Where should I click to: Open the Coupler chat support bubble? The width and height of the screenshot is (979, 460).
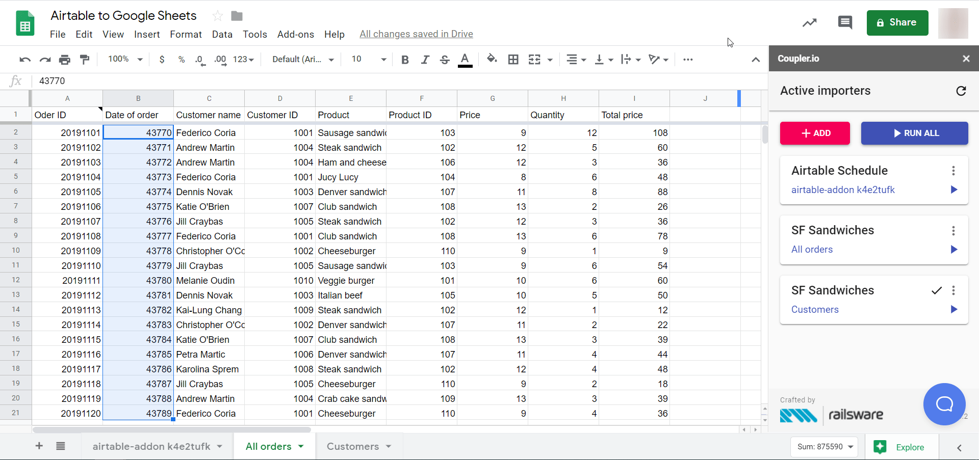point(944,404)
